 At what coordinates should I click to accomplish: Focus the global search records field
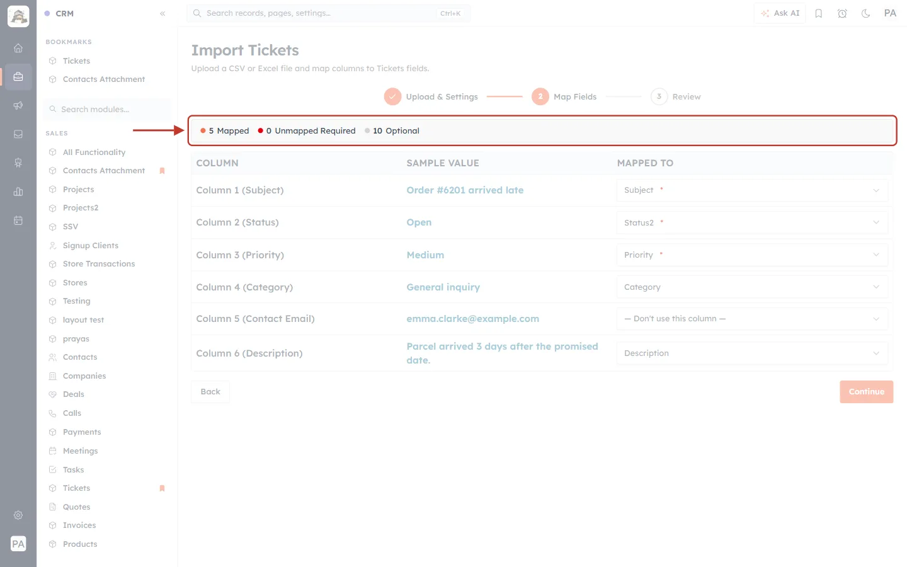coord(329,13)
